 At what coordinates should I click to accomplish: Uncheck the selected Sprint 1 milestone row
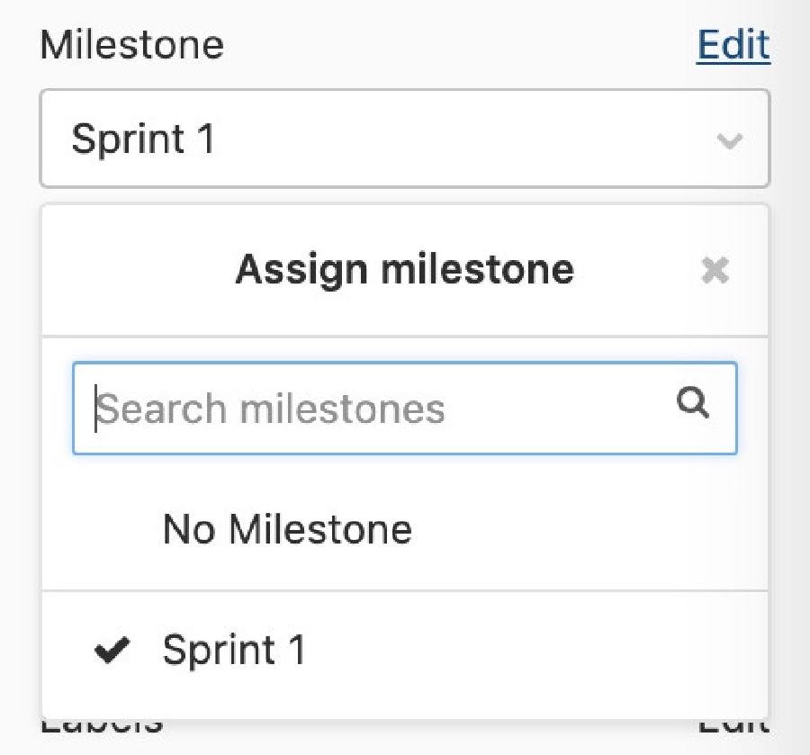[x=404, y=650]
